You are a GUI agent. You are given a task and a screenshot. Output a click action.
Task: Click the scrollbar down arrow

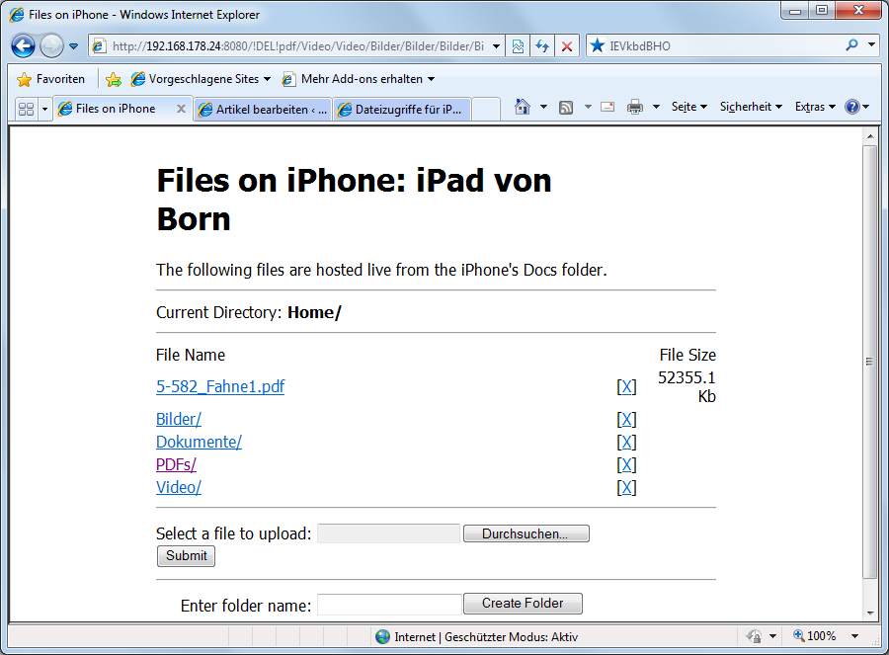(x=869, y=614)
